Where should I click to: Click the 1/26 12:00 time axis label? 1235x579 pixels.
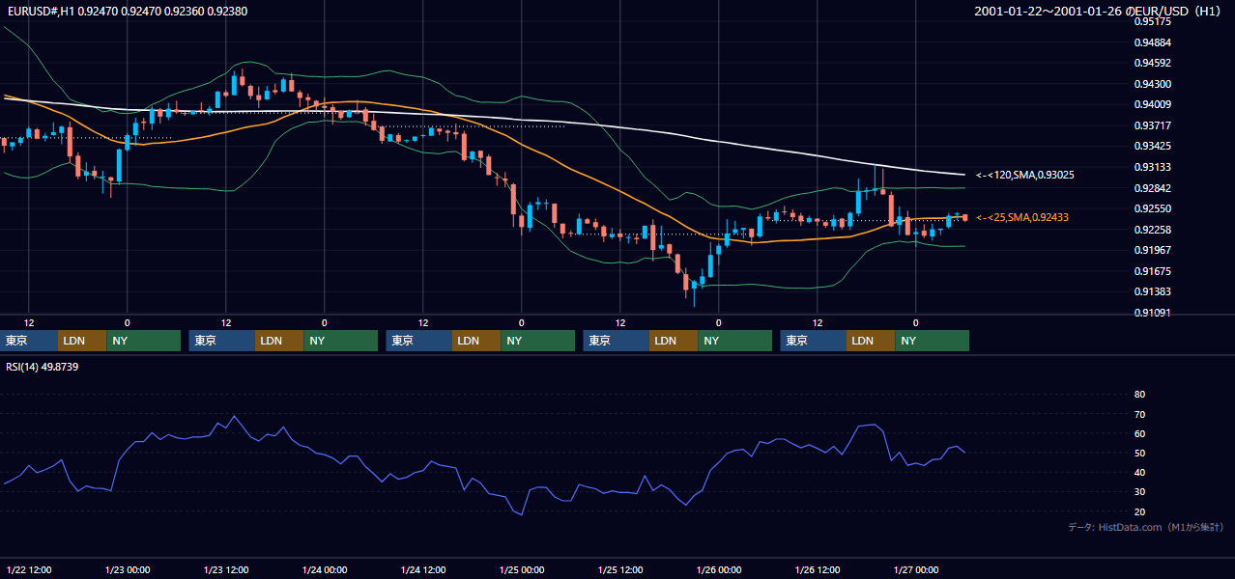tap(818, 569)
